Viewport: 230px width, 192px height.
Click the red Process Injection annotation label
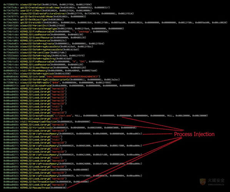point(194,134)
